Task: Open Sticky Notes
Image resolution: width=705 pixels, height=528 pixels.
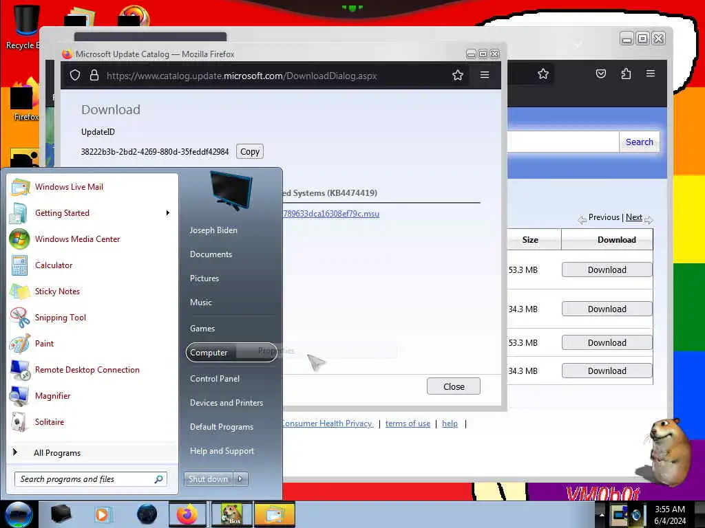Action: coord(57,291)
